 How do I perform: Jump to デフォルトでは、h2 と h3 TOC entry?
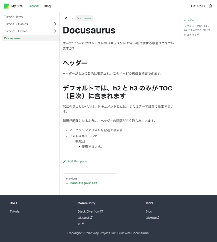pos(197,31)
